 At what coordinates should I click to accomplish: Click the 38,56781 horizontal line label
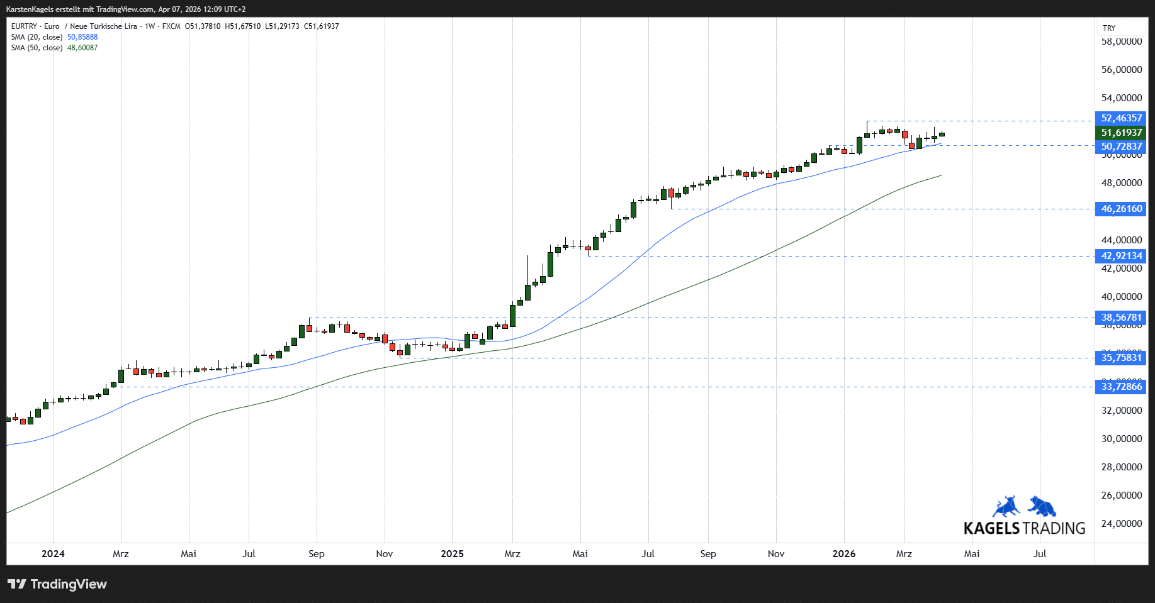1121,318
